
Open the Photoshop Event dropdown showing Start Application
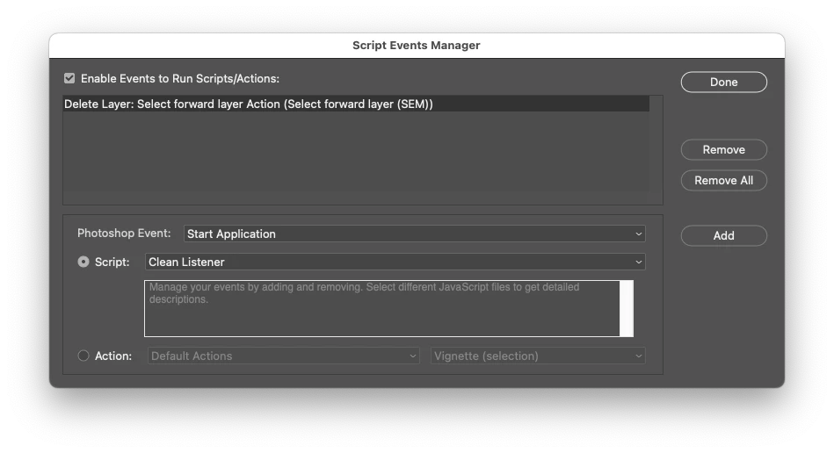pyautogui.click(x=414, y=234)
